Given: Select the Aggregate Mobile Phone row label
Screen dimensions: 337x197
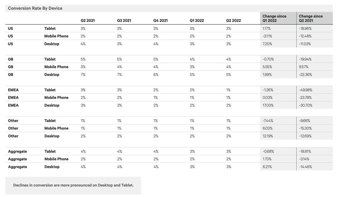Looking at the screenshot, I should click(56, 159).
